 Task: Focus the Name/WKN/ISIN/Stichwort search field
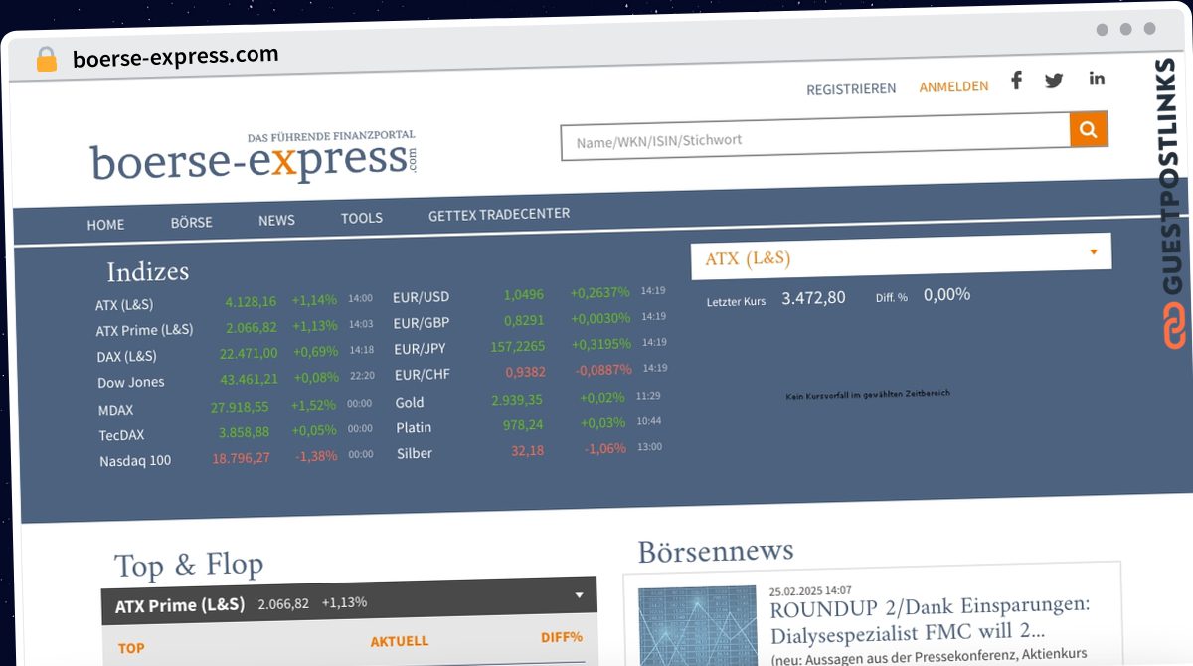pos(815,135)
